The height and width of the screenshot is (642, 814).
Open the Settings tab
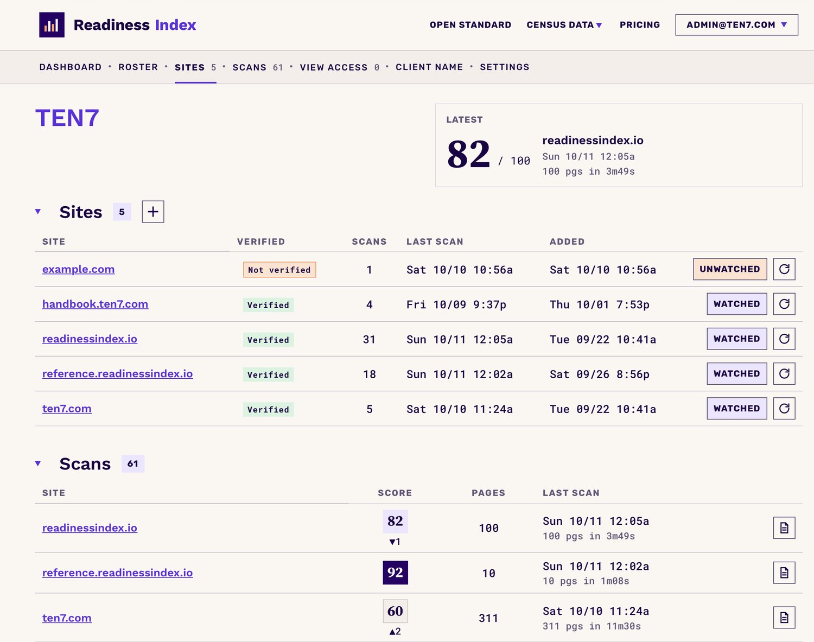point(505,67)
